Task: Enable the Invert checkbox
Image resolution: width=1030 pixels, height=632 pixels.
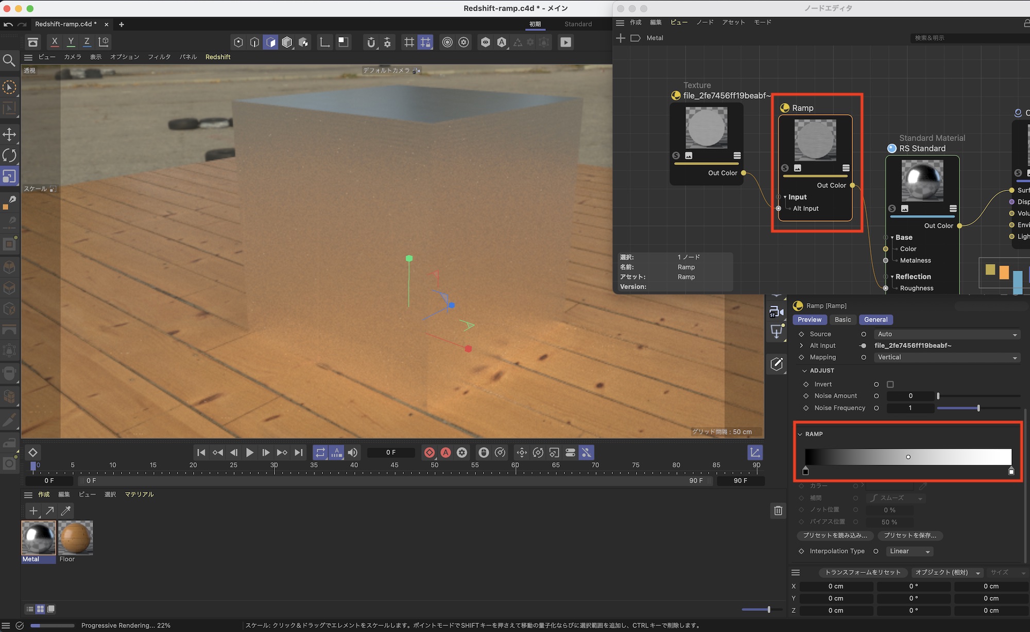Action: [890, 384]
